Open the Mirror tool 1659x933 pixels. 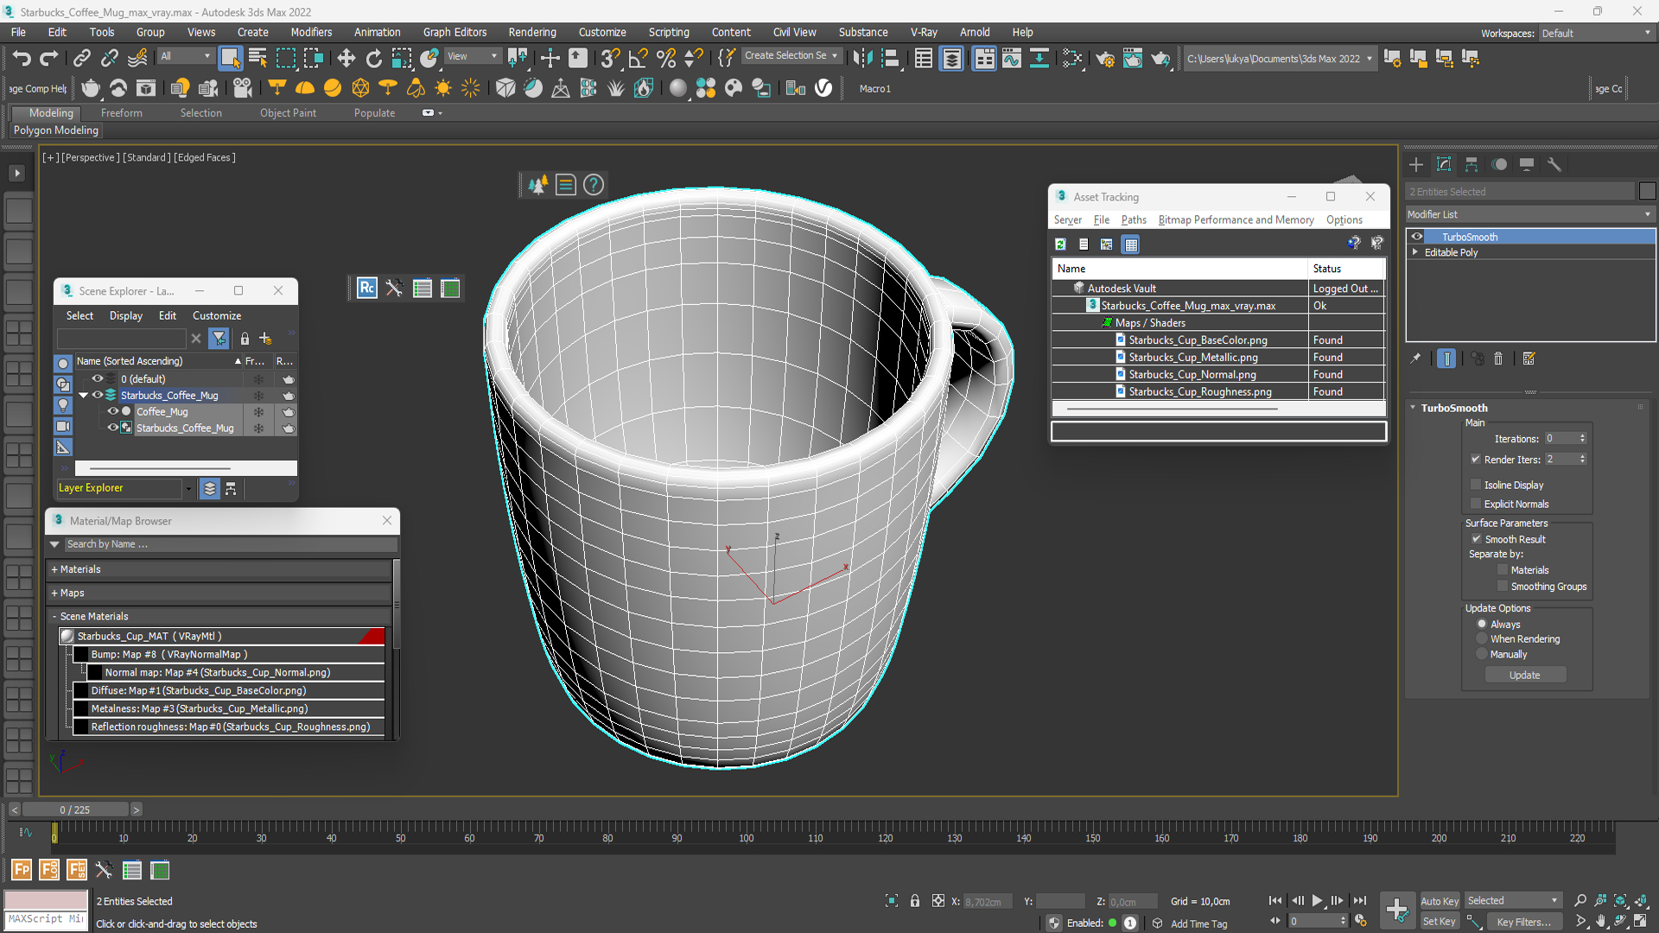click(x=862, y=58)
